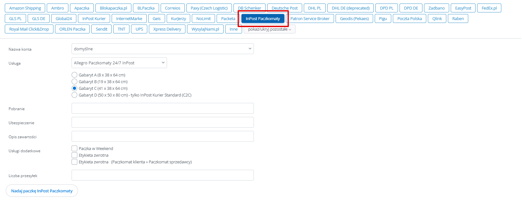The image size is (522, 200).
Task: Open Patron Service Broker carrier
Action: [310, 18]
